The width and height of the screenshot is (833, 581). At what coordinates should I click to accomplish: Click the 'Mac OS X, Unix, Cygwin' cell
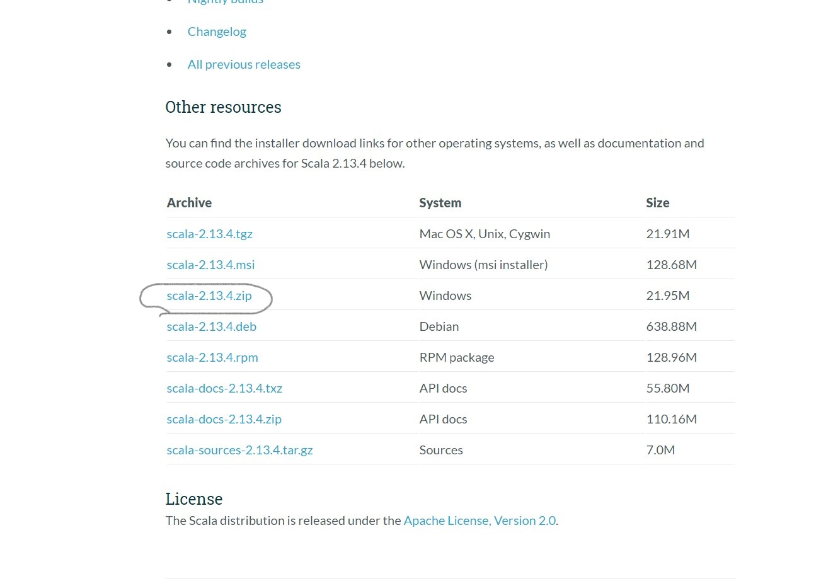(485, 234)
